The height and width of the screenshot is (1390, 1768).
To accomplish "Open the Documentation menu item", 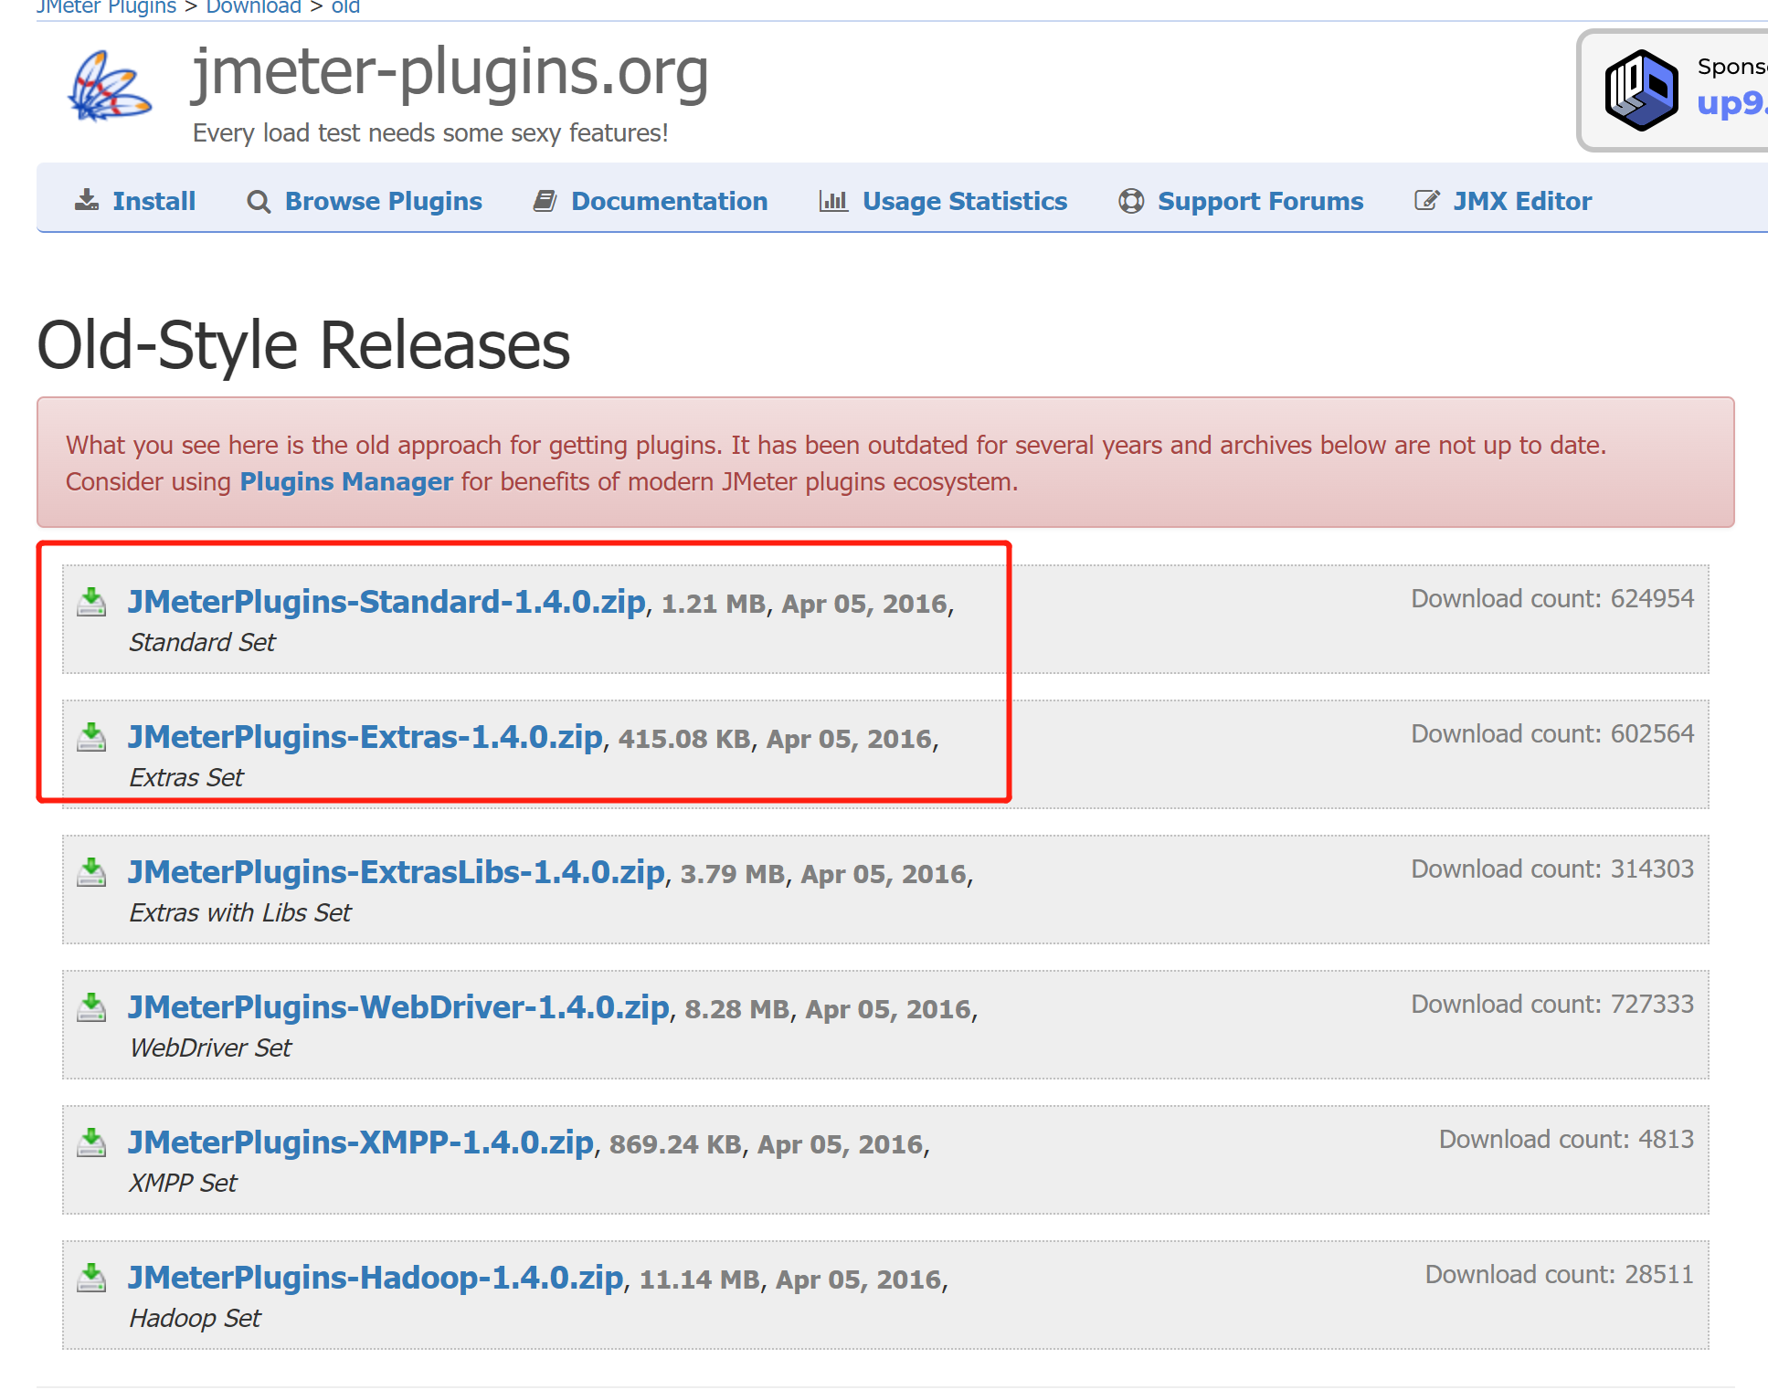I will pyautogui.click(x=670, y=201).
